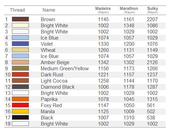The image size is (170, 131).
Task: Click the Madeira column header
Action: tap(103, 10)
